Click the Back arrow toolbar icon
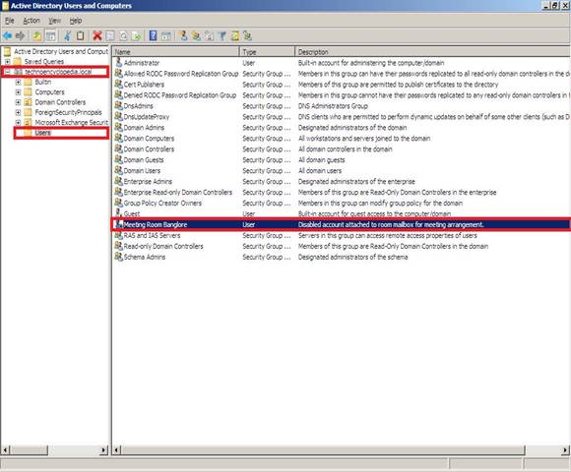This screenshot has height=472, width=571. coord(7,35)
